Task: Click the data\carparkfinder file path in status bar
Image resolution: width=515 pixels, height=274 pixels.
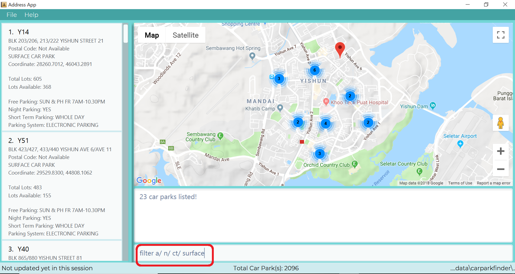Action: [x=482, y=268]
